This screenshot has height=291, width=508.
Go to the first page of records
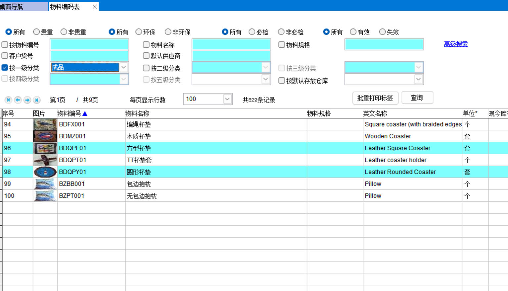coord(8,100)
